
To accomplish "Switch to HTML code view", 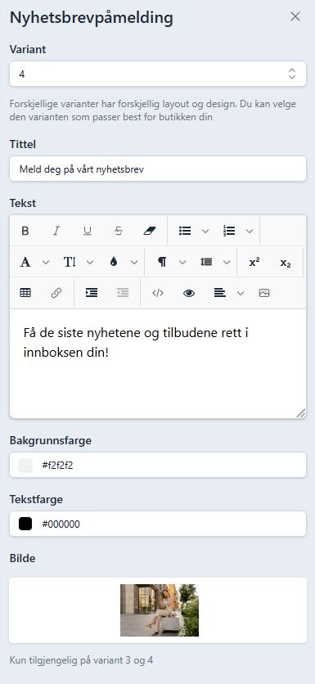I will click(158, 293).
